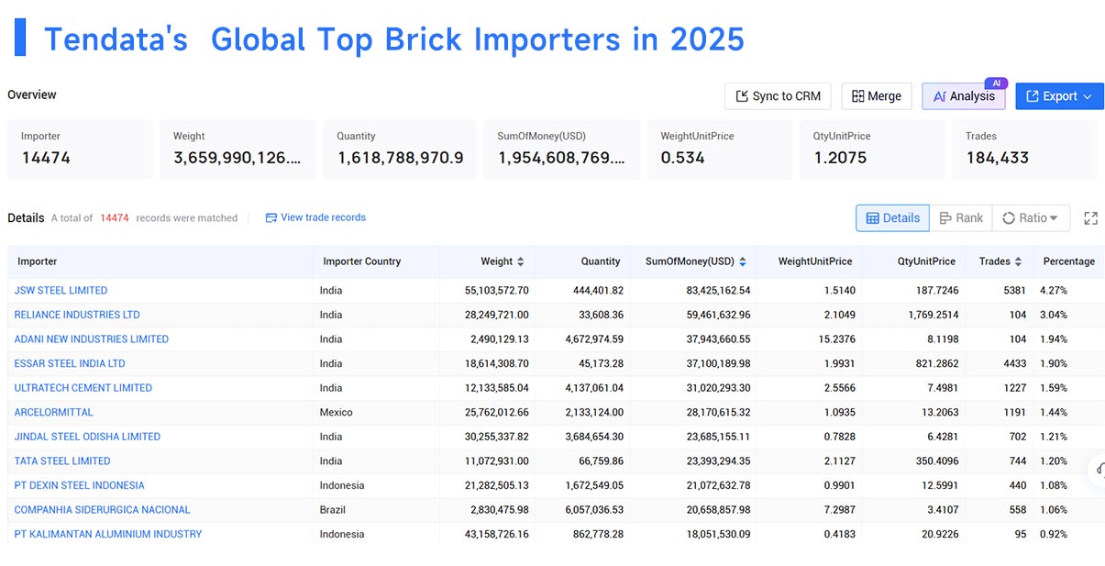Screen dimensions: 1105x566
Task: Open the JINDAL STEEL ODISHA LIMITED link
Action: click(x=87, y=437)
